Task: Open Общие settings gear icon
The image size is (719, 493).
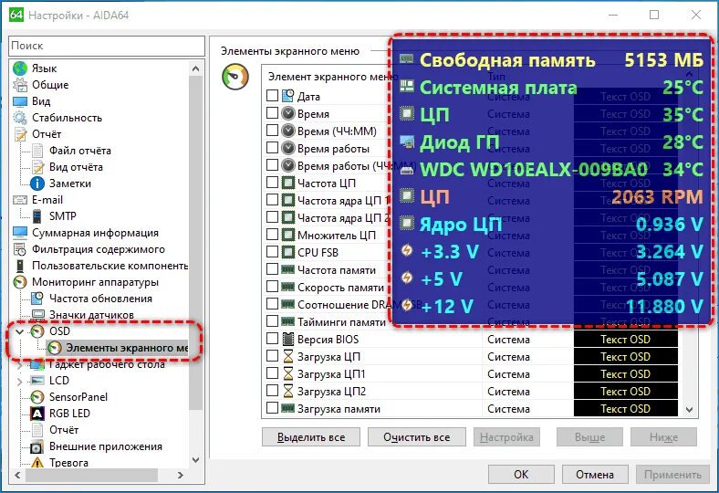Action: [x=20, y=85]
